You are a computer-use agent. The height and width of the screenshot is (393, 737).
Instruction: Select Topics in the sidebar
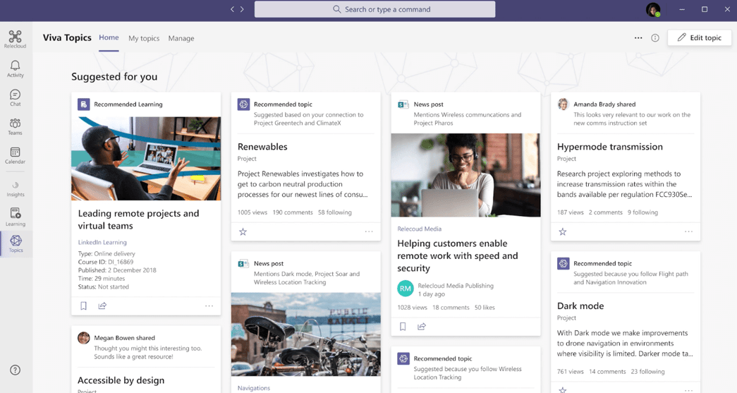(16, 243)
